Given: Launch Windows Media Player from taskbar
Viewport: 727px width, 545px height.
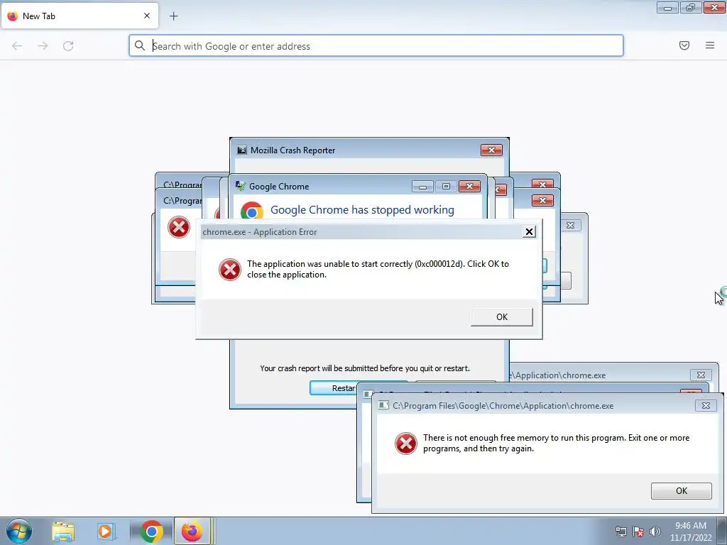Looking at the screenshot, I should coord(105,532).
